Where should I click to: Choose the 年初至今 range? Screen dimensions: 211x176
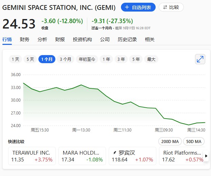pyautogui.click(x=87, y=59)
